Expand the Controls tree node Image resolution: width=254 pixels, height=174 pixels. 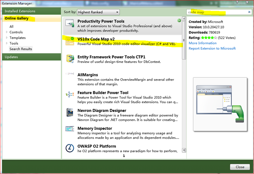coord(6,32)
